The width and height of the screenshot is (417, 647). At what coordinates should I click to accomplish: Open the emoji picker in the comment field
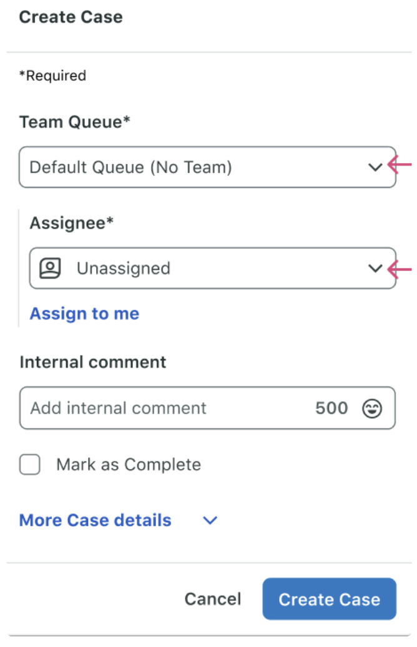tap(372, 408)
